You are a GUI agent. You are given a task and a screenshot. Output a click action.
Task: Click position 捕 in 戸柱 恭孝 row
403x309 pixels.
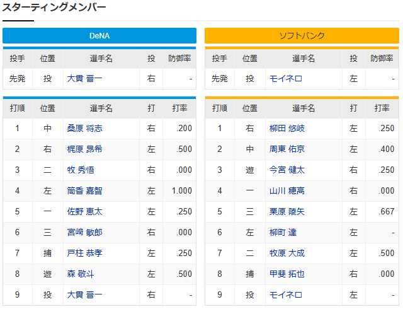(x=48, y=253)
